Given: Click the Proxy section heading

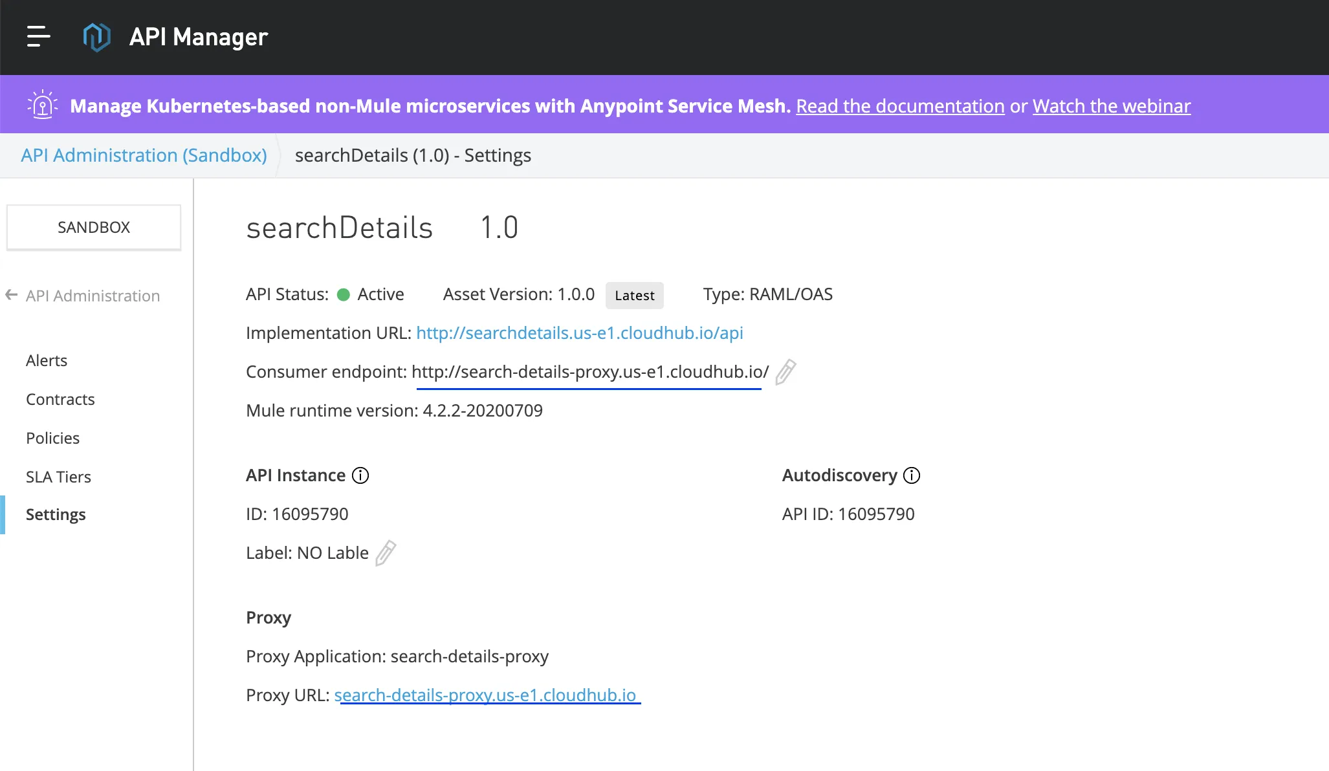Looking at the screenshot, I should (x=269, y=618).
